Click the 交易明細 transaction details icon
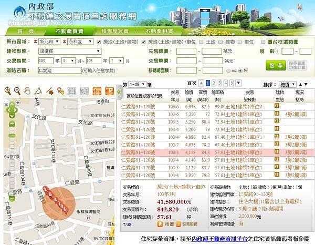This screenshot has height=245, width=315. [178, 224]
